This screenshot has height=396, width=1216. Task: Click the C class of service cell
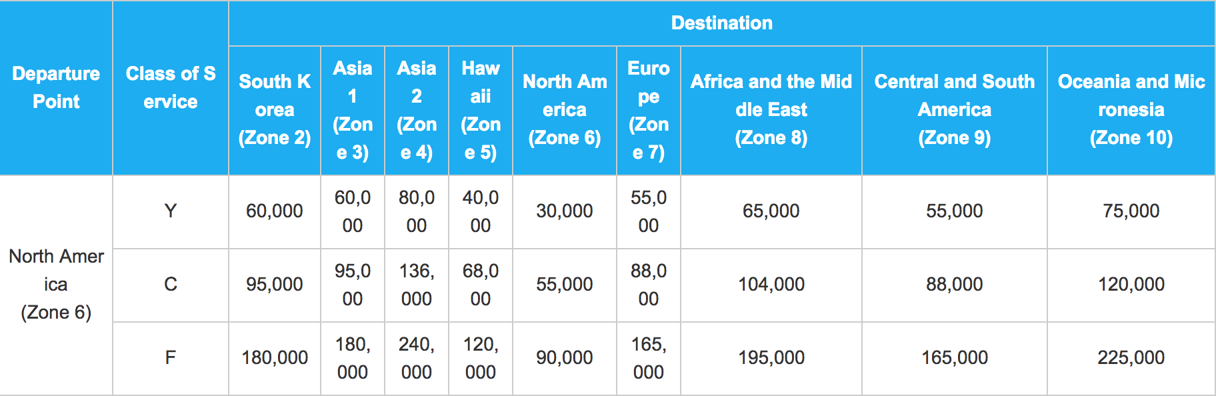click(171, 285)
